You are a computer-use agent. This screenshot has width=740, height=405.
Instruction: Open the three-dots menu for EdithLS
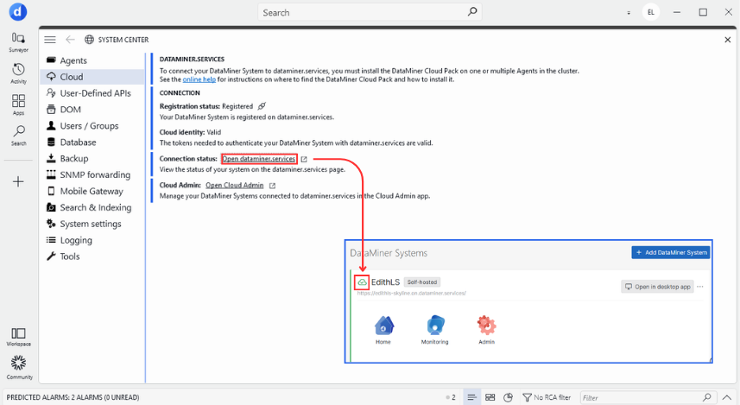click(x=700, y=287)
